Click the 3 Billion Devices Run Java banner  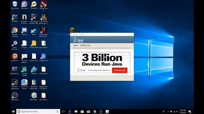pyautogui.click(x=102, y=62)
